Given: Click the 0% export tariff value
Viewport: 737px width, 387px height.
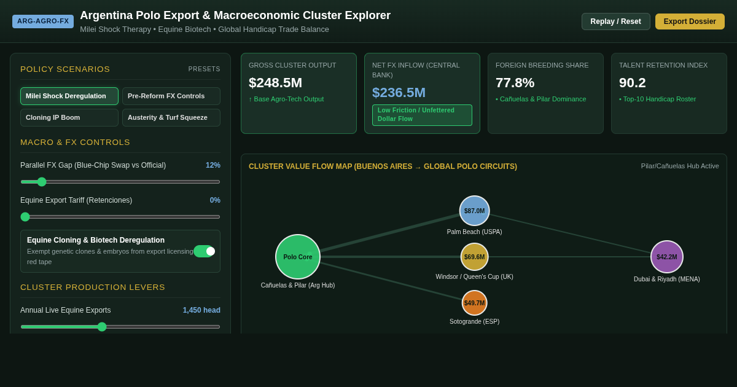Looking at the screenshot, I should [x=215, y=200].
